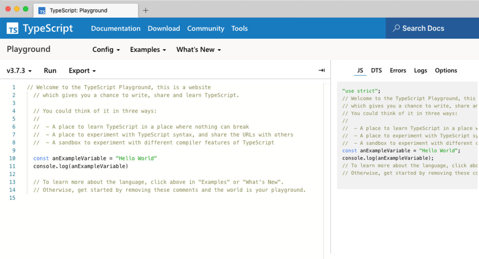Focus the Search Docs field
Image resolution: width=479 pixels, height=259 pixels.
tap(432, 28)
